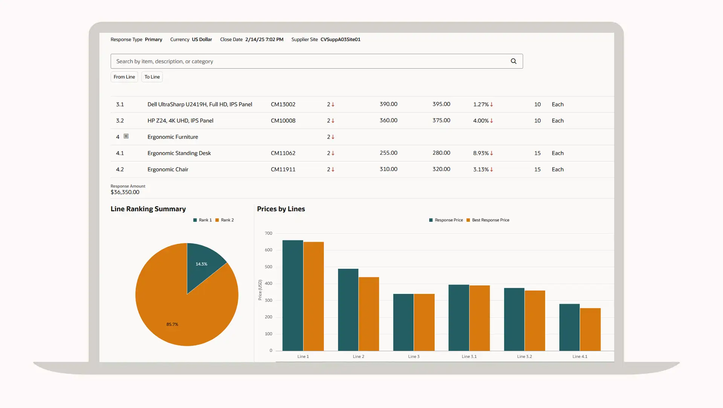Toggle the Rank 2 legend item
Image resolution: width=723 pixels, height=408 pixels.
pos(225,220)
